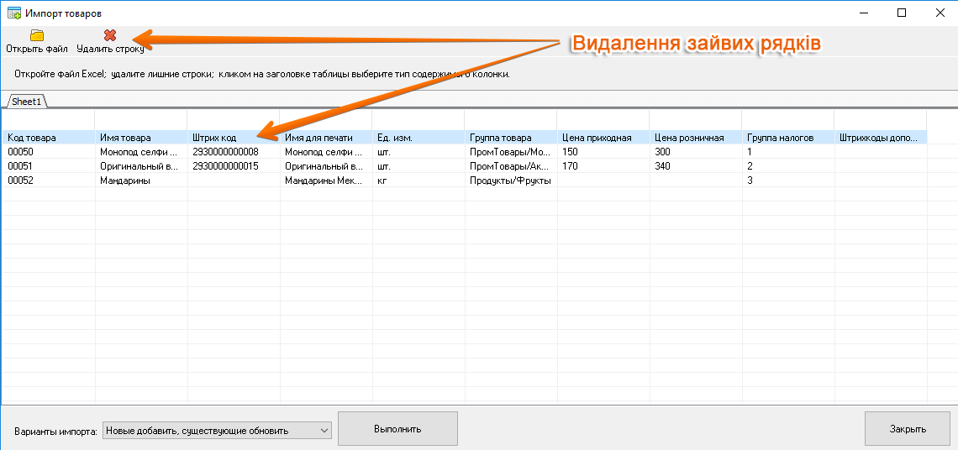
Task: Select the cell with code 00051
Action: point(48,165)
